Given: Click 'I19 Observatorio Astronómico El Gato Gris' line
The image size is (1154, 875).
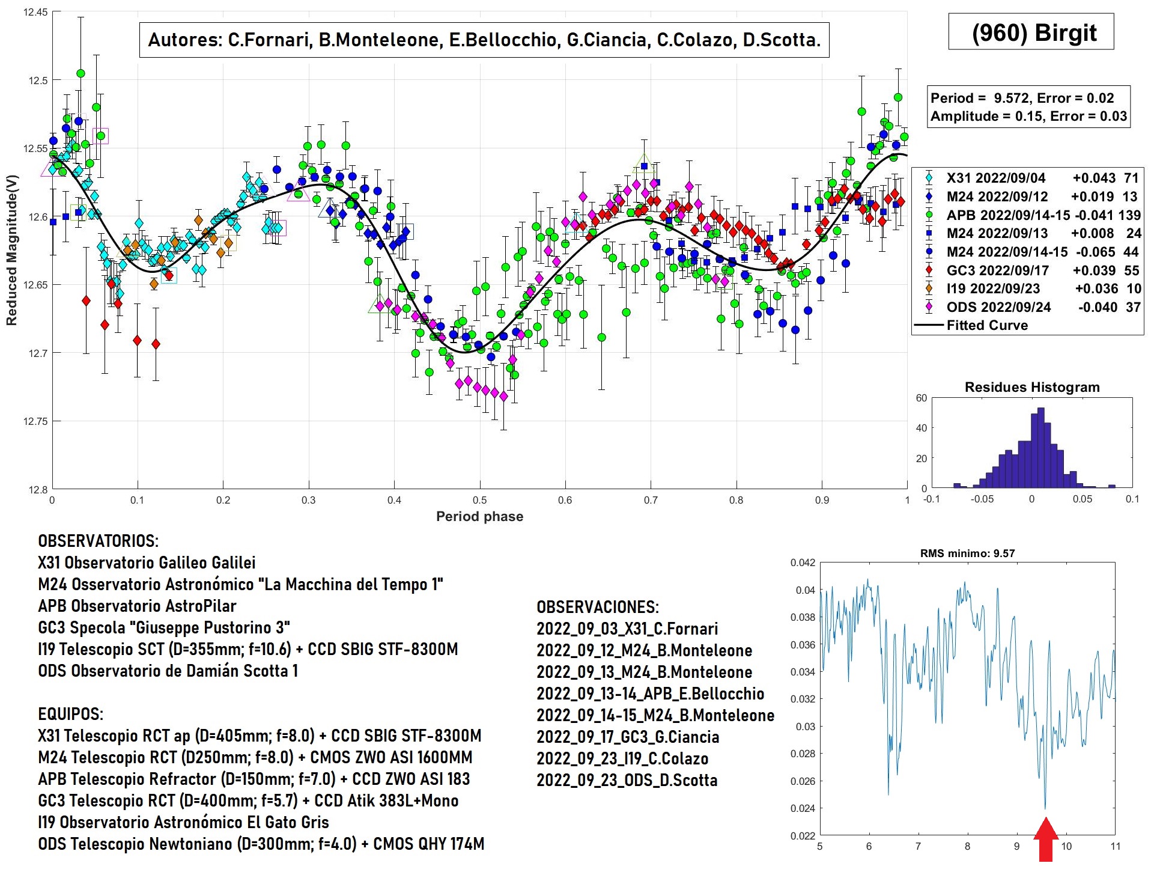Looking at the screenshot, I should (x=183, y=822).
